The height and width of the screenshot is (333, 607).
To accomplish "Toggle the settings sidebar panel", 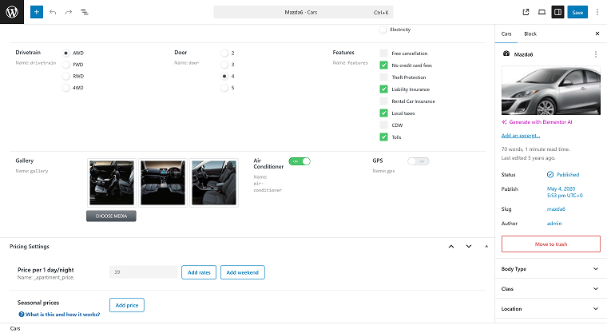I will click(557, 12).
